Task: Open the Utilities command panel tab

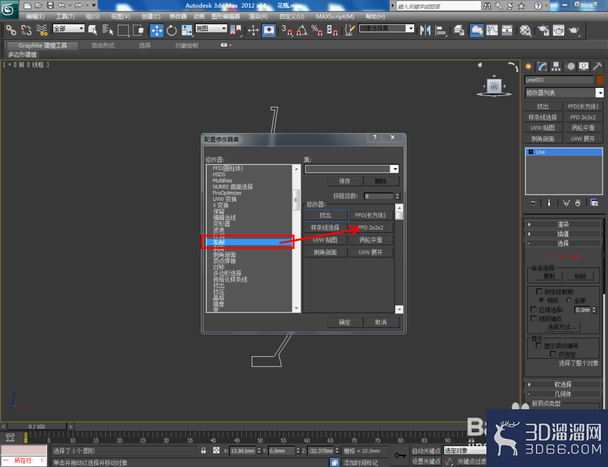Action: pyautogui.click(x=598, y=66)
